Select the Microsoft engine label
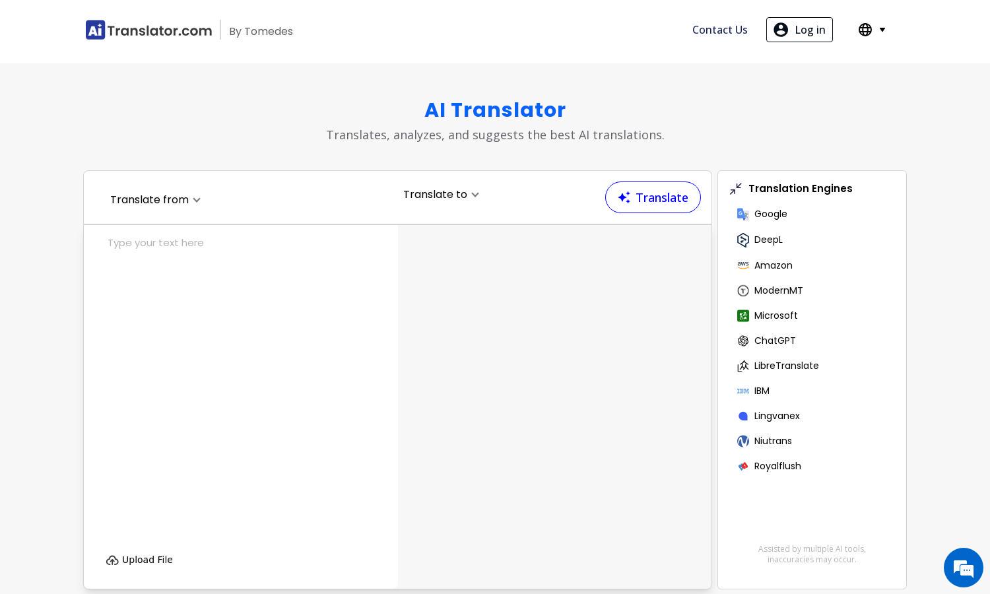 [776, 315]
